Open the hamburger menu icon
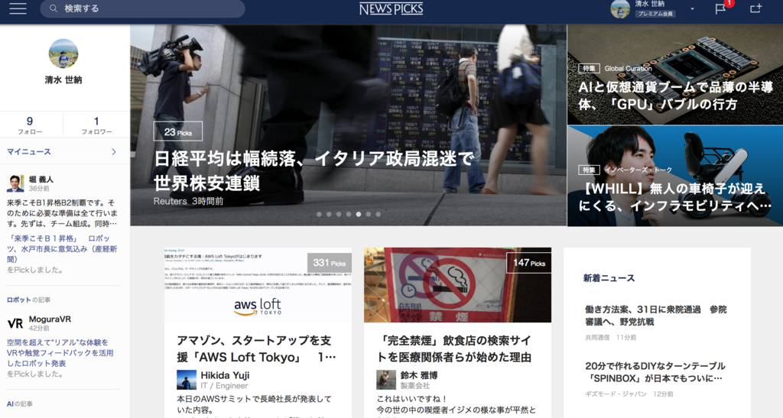783x418 pixels. 18,8
